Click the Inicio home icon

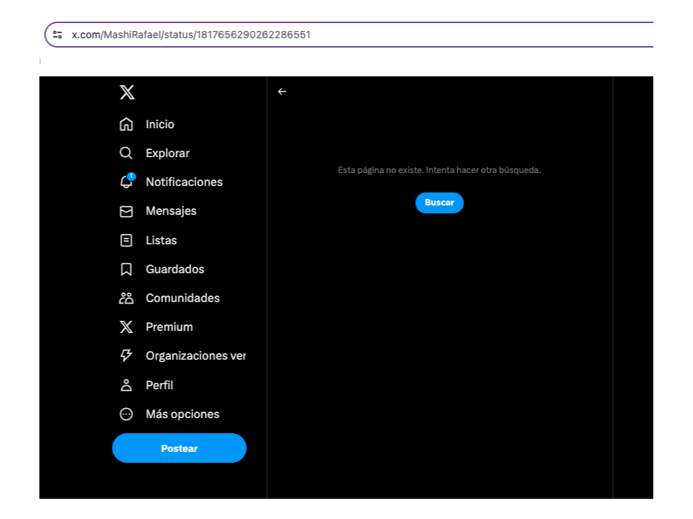126,124
